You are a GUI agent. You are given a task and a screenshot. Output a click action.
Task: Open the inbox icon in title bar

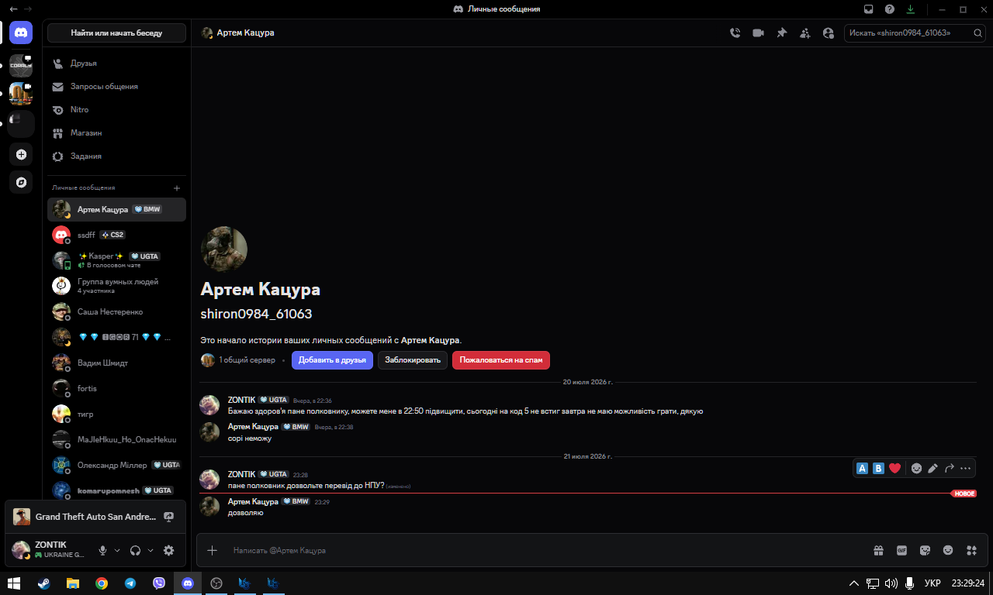[x=869, y=9]
